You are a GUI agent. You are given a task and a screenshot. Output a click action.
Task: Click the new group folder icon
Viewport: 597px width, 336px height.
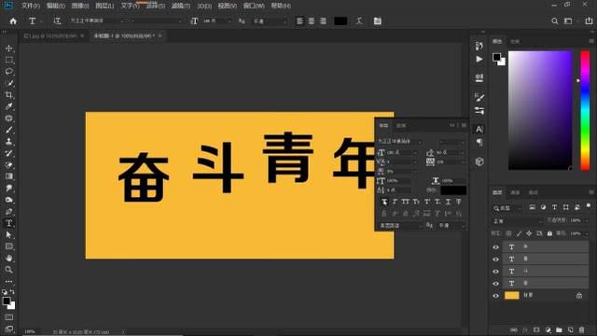559,329
